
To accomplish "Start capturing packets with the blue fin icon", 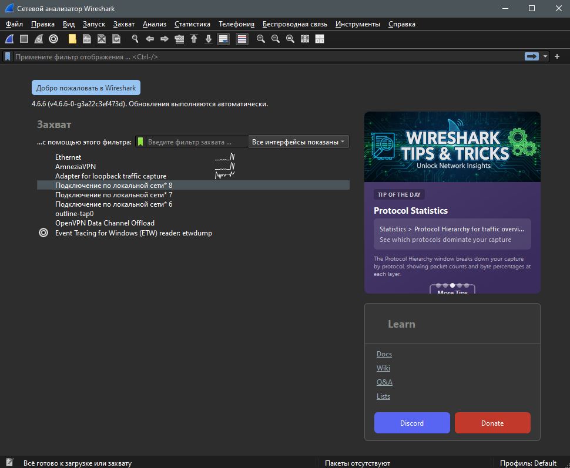I will tap(9, 39).
